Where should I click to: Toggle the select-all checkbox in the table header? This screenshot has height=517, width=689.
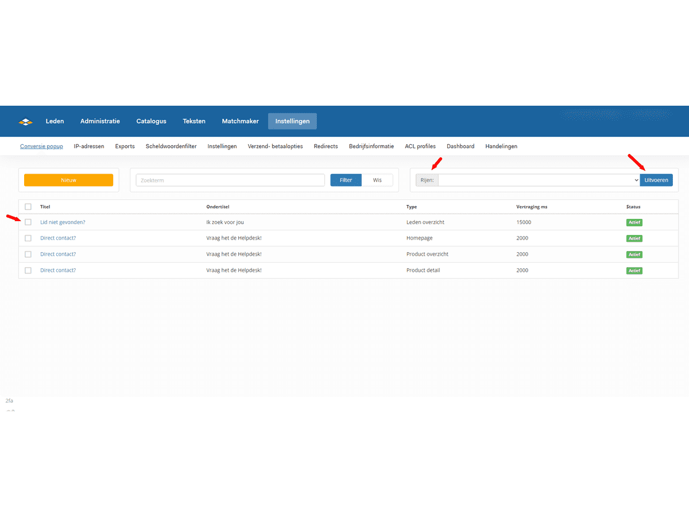coord(28,207)
